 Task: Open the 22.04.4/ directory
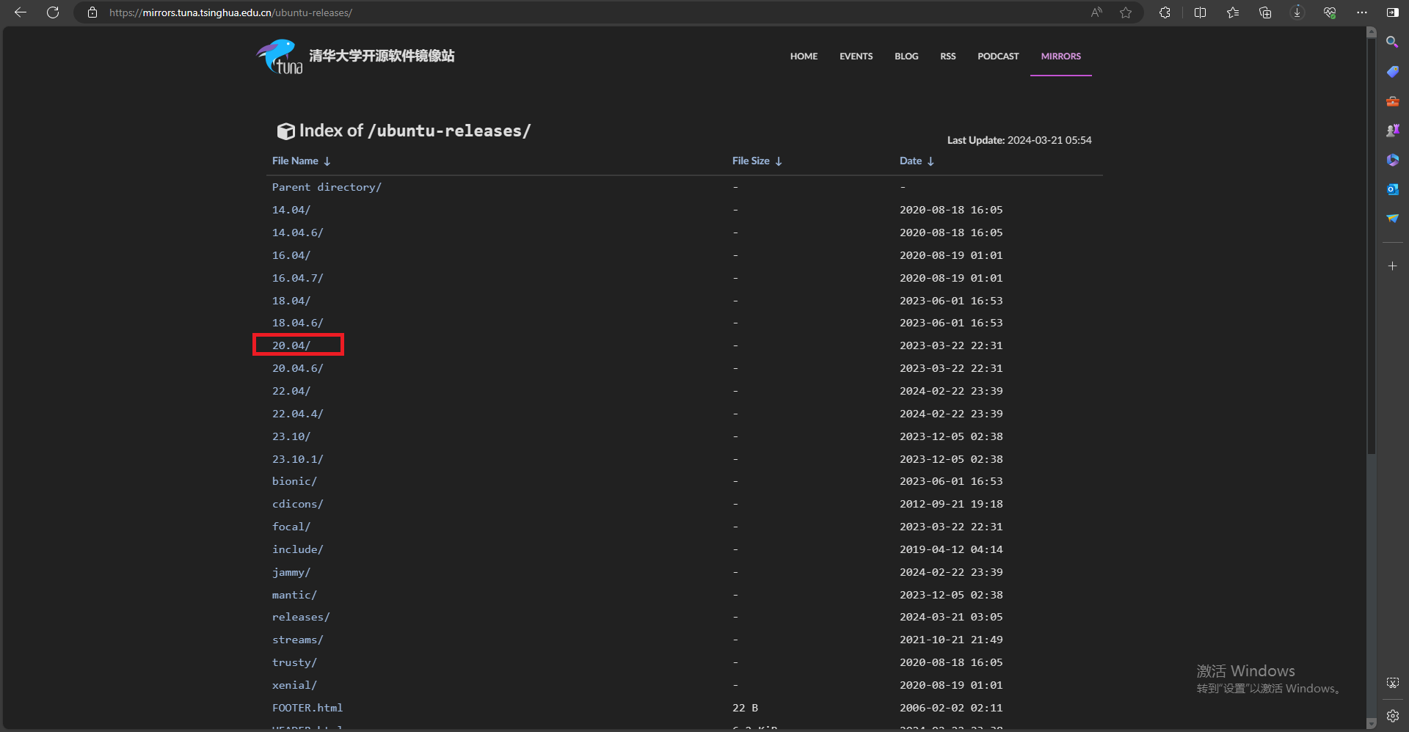[297, 414]
